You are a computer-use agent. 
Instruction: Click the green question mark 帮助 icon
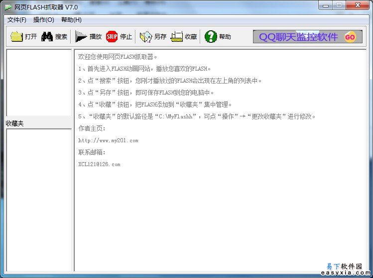[x=211, y=37]
